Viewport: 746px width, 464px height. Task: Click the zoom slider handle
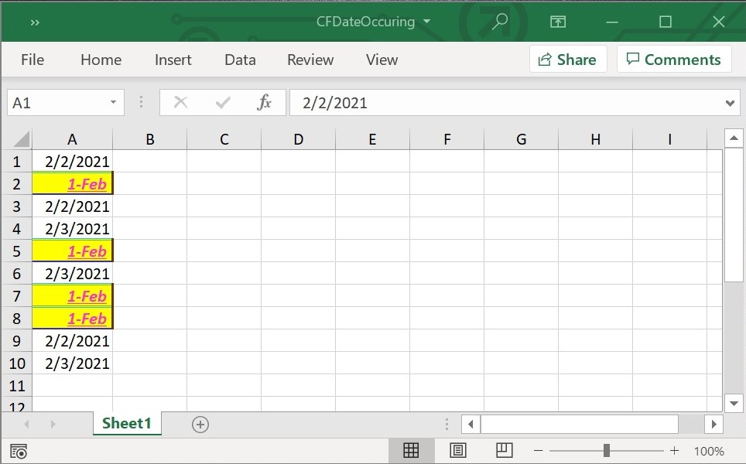click(x=607, y=451)
